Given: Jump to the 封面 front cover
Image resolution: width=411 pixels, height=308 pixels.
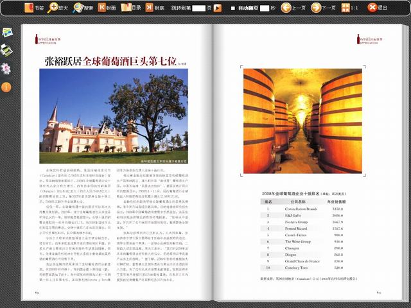Looking at the screenshot, I should click(x=107, y=8).
